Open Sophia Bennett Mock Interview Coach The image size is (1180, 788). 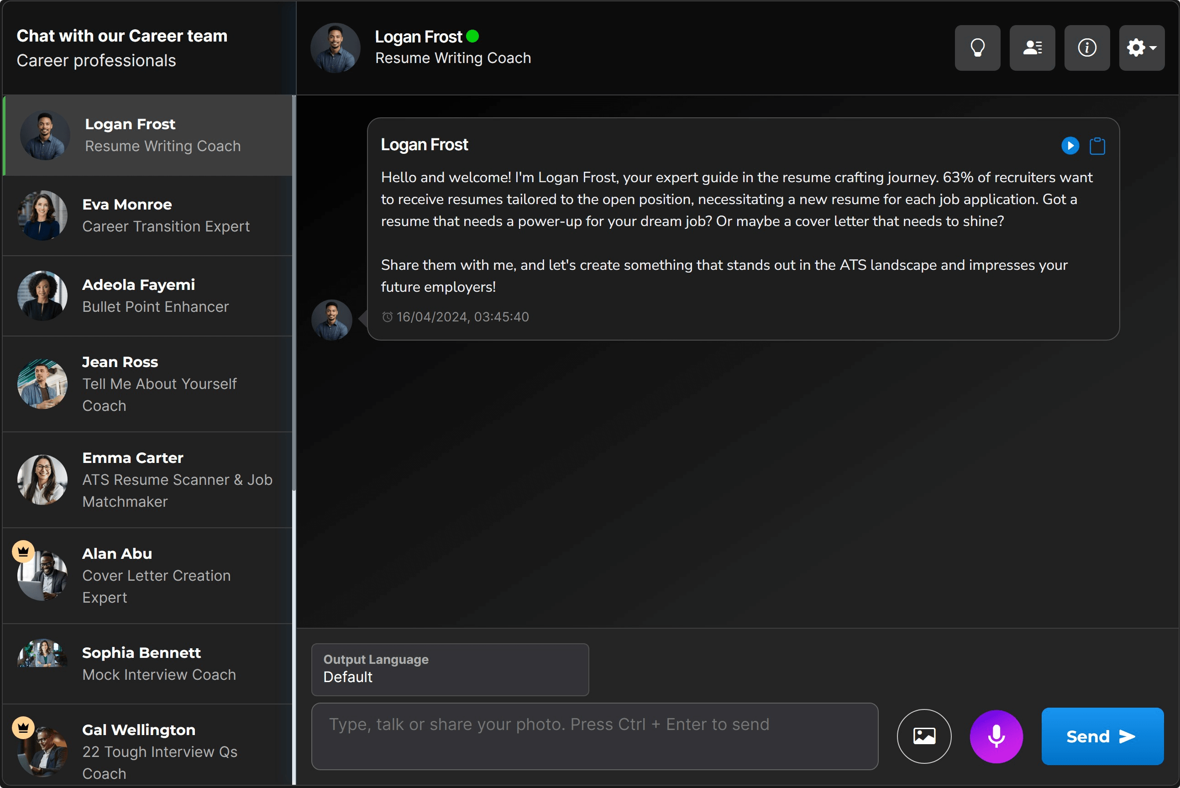tap(147, 664)
